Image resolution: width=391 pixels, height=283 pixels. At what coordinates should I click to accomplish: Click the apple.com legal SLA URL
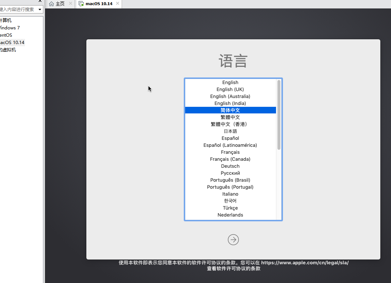[305, 262]
